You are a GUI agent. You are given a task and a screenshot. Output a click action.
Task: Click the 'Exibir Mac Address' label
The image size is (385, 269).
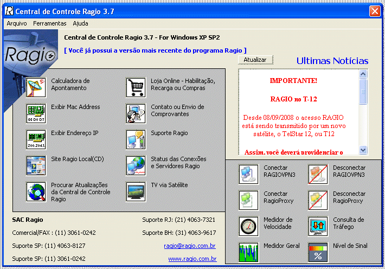(x=75, y=107)
